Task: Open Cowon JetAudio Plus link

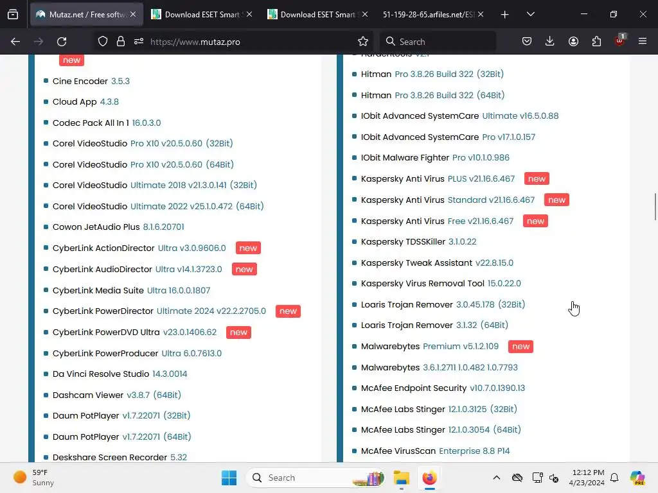Action: click(118, 227)
